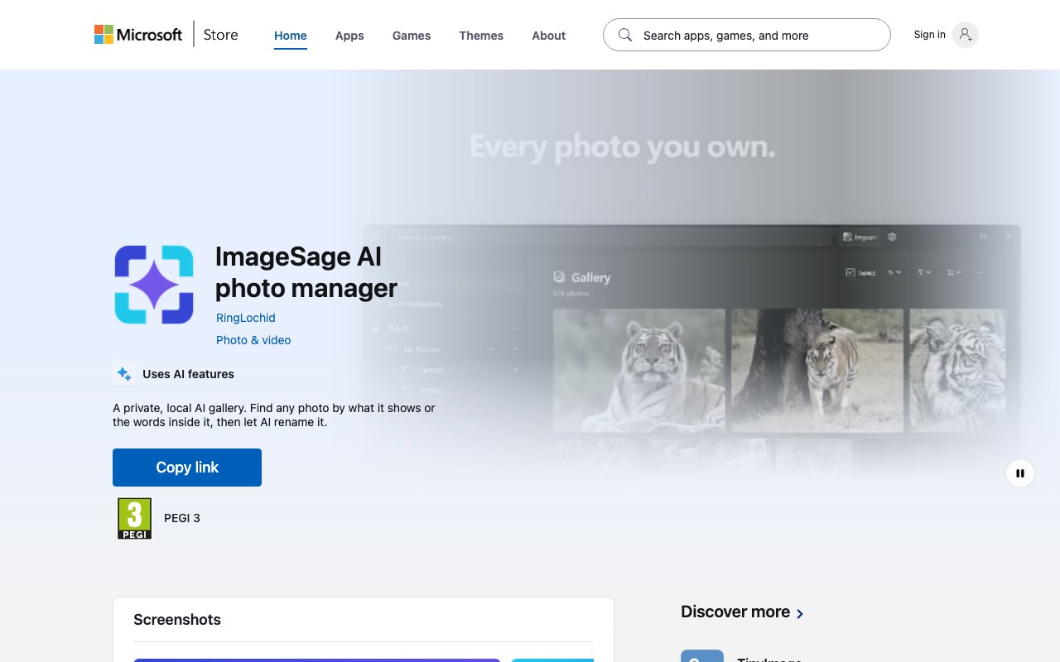Go to the Games tab

(x=412, y=36)
